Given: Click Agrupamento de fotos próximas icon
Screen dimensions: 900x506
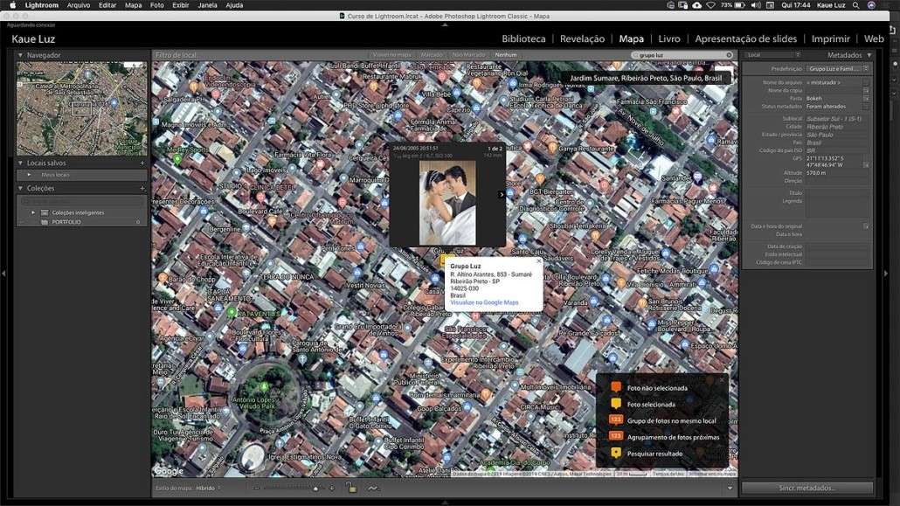Looking at the screenshot, I should click(x=616, y=436).
